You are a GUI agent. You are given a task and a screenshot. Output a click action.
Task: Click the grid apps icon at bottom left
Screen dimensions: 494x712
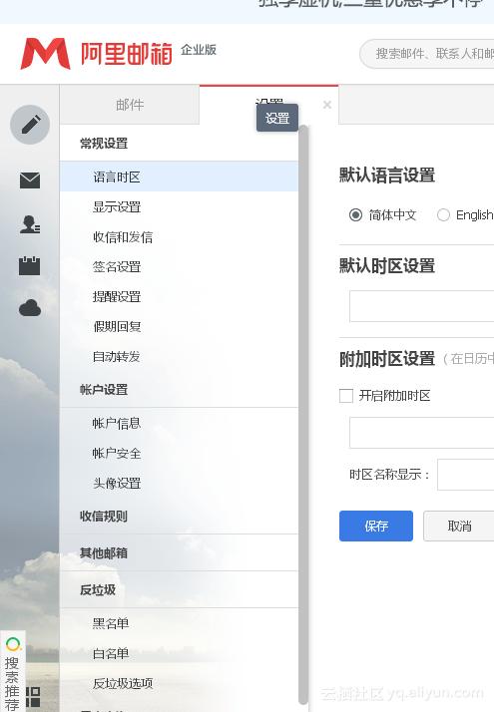(x=33, y=697)
